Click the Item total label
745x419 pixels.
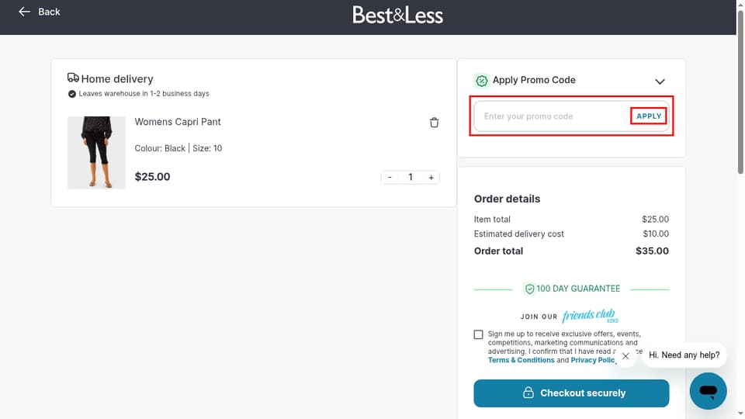click(x=492, y=220)
